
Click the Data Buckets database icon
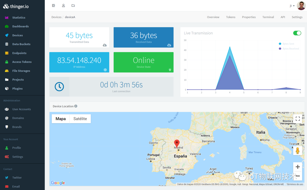[x=7, y=44]
